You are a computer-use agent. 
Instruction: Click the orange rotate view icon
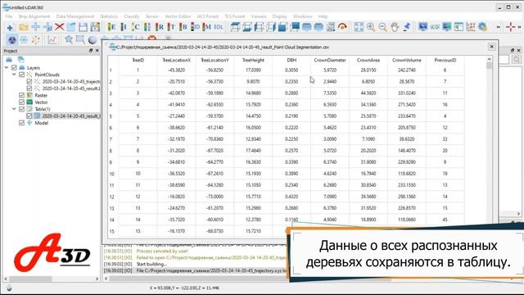point(342,27)
